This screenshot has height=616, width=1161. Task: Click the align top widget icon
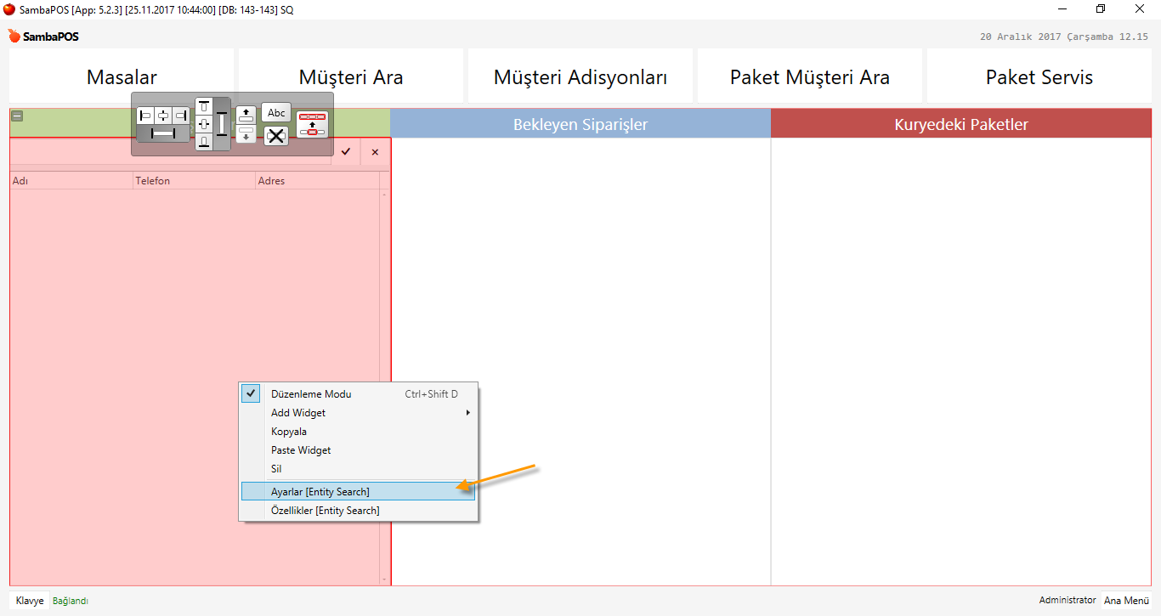tap(204, 106)
